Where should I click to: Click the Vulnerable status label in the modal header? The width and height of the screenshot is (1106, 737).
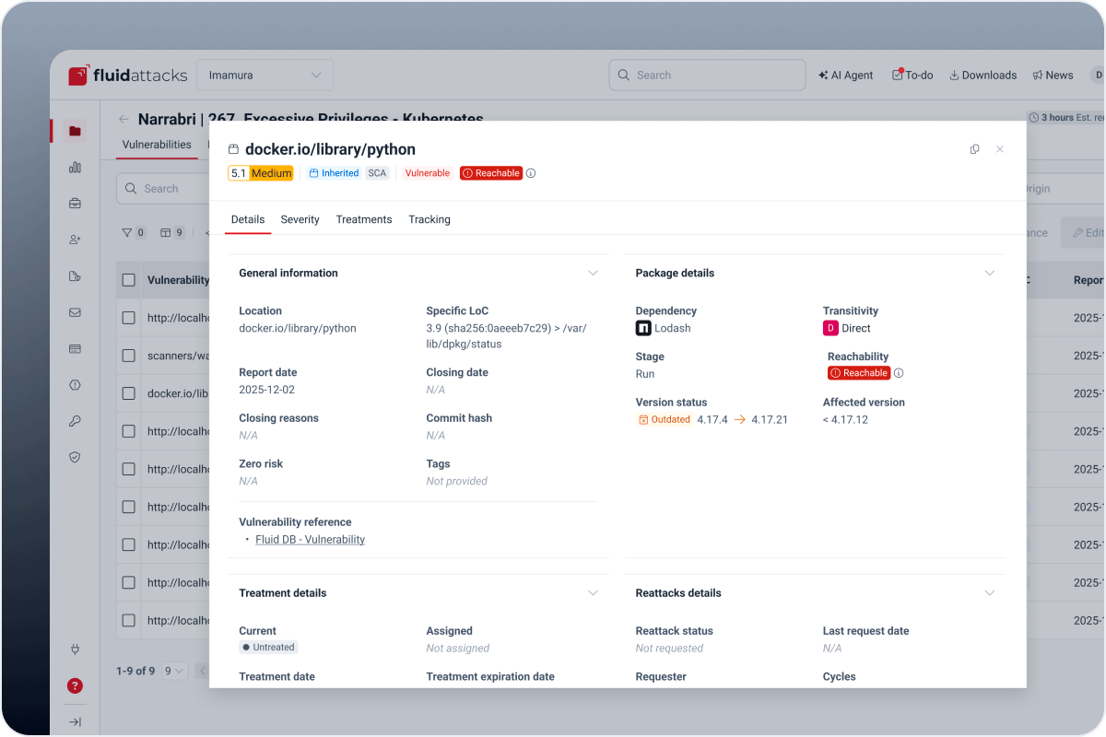428,173
